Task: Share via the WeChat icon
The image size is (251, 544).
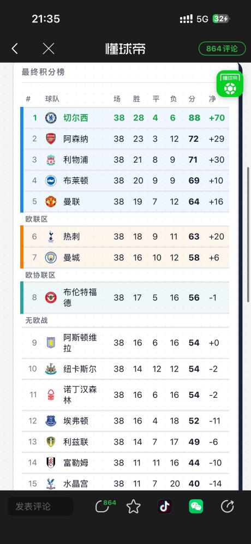Action: [x=196, y=506]
